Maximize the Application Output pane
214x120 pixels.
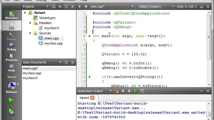click(201, 91)
